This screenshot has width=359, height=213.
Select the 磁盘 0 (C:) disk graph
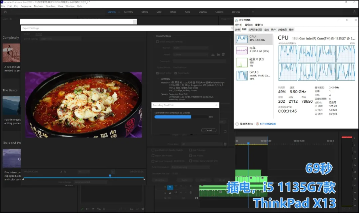coord(242,62)
